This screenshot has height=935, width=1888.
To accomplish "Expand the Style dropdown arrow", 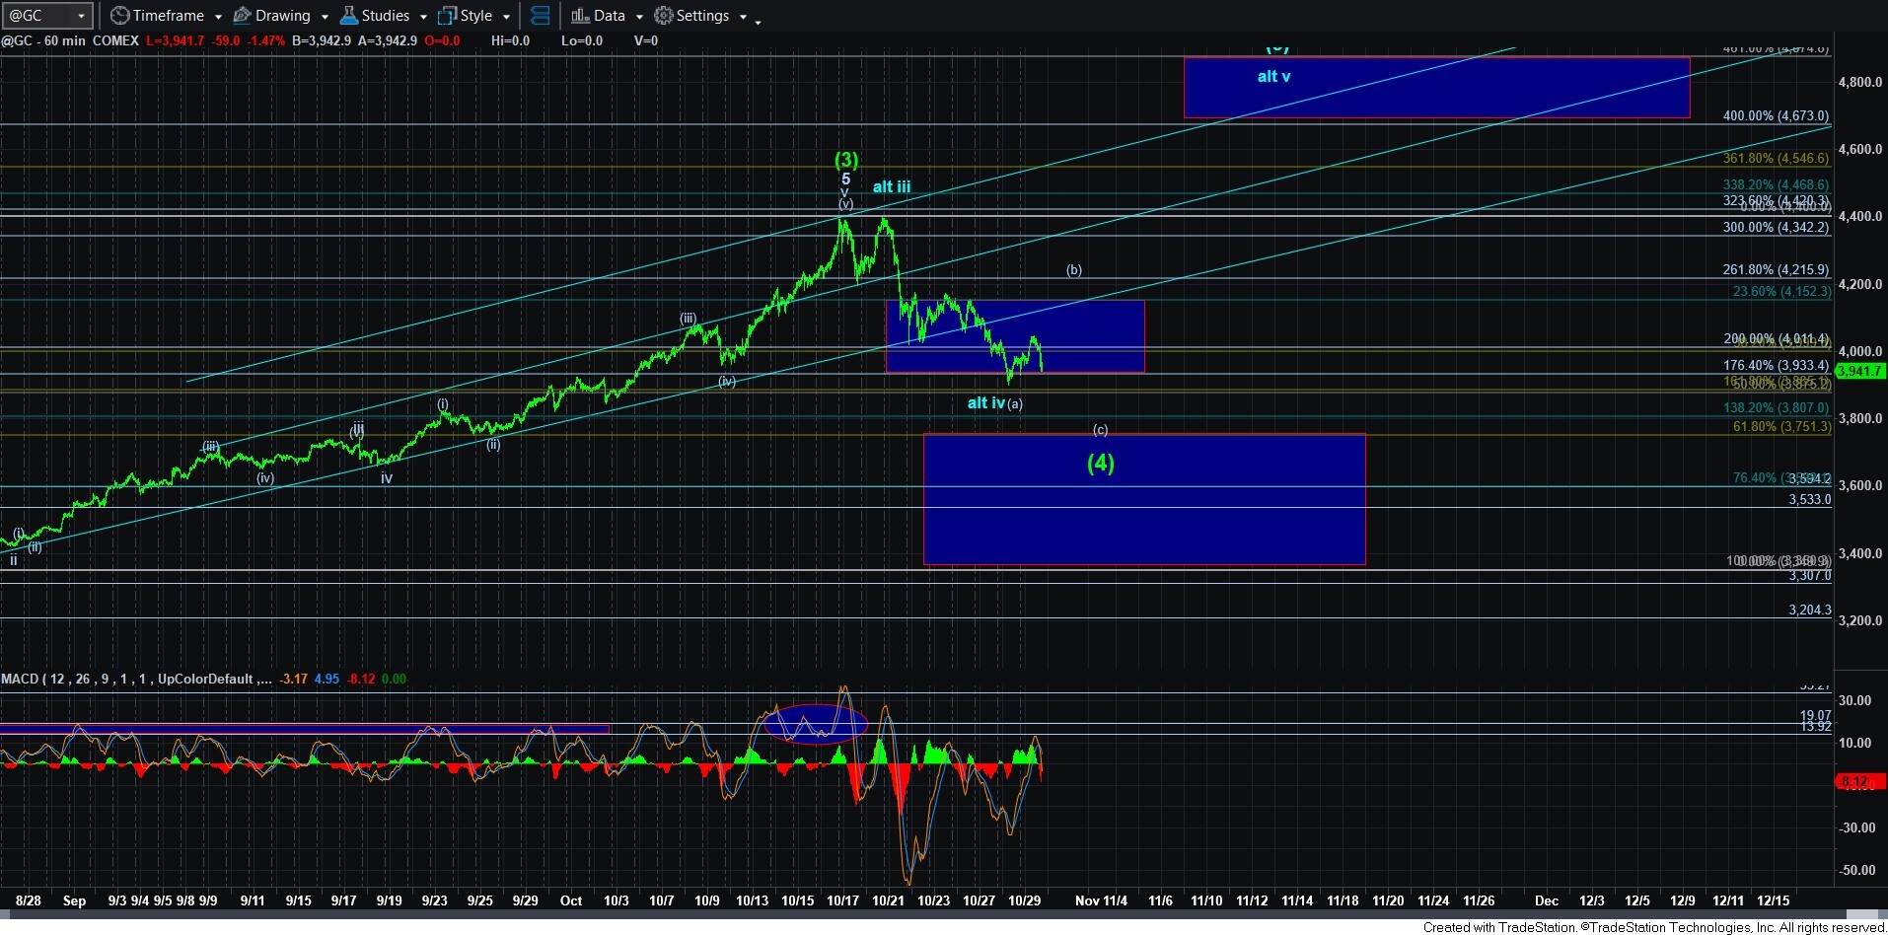I will pos(506,17).
